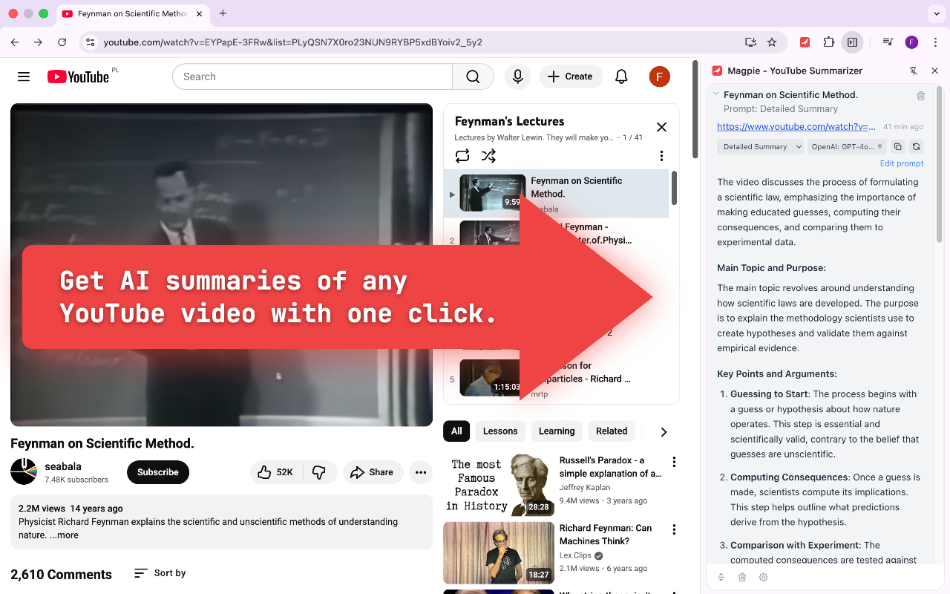Screen dimensions: 950x594
Task: Regenerate the summary with the refresh icon
Action: (x=917, y=146)
